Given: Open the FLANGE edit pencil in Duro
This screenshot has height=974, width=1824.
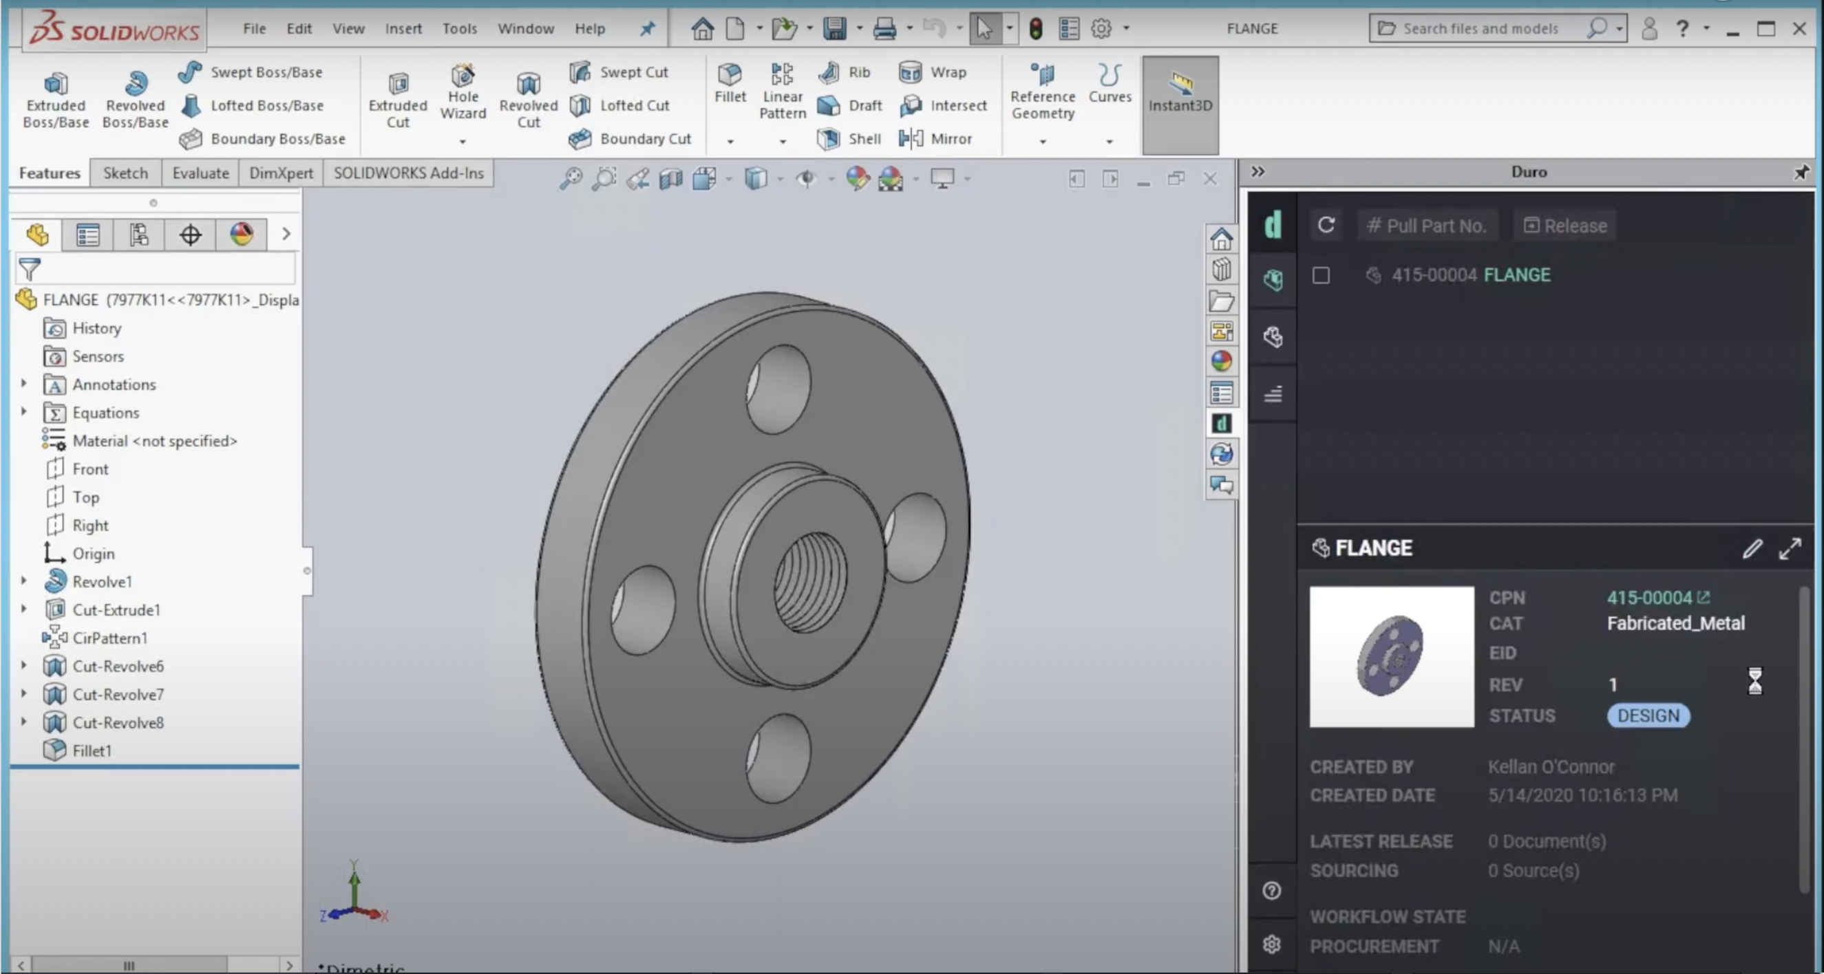Looking at the screenshot, I should (x=1752, y=550).
